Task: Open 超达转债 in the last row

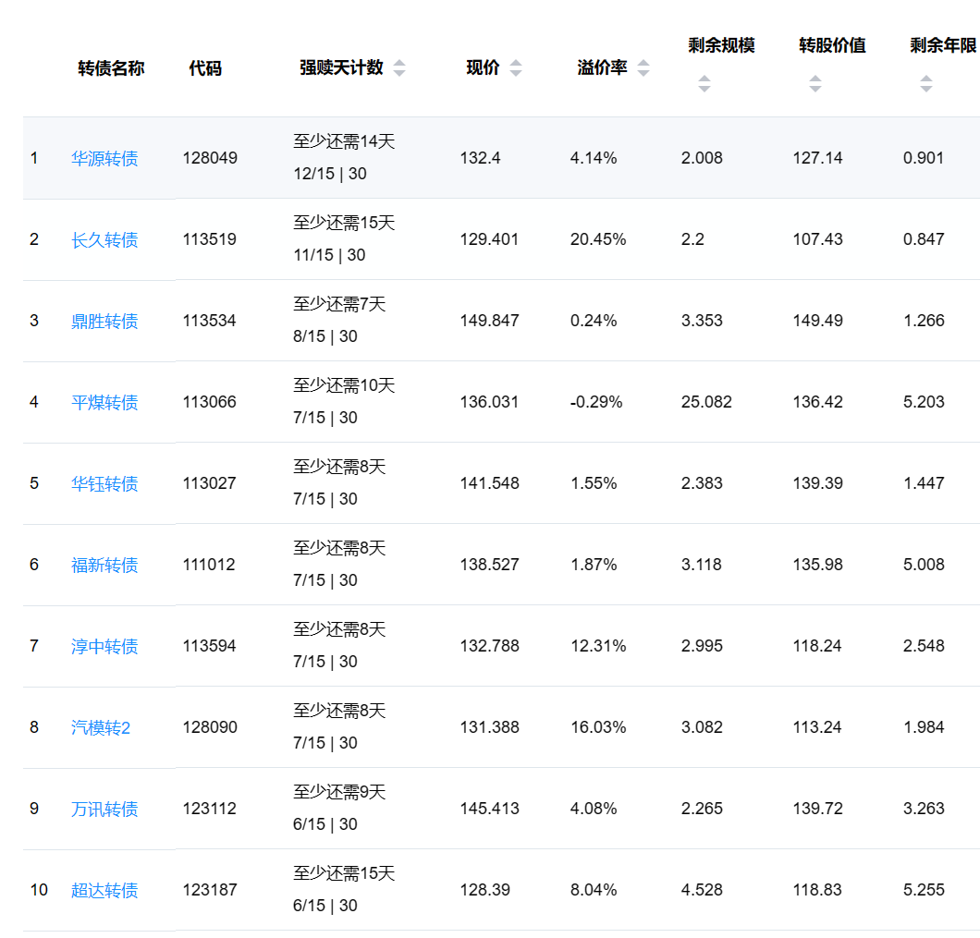Action: click(x=104, y=891)
